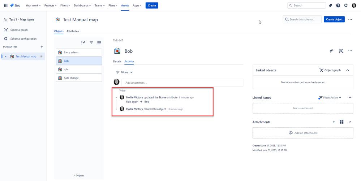Open Schema graph link in sidebar

pyautogui.click(x=19, y=30)
